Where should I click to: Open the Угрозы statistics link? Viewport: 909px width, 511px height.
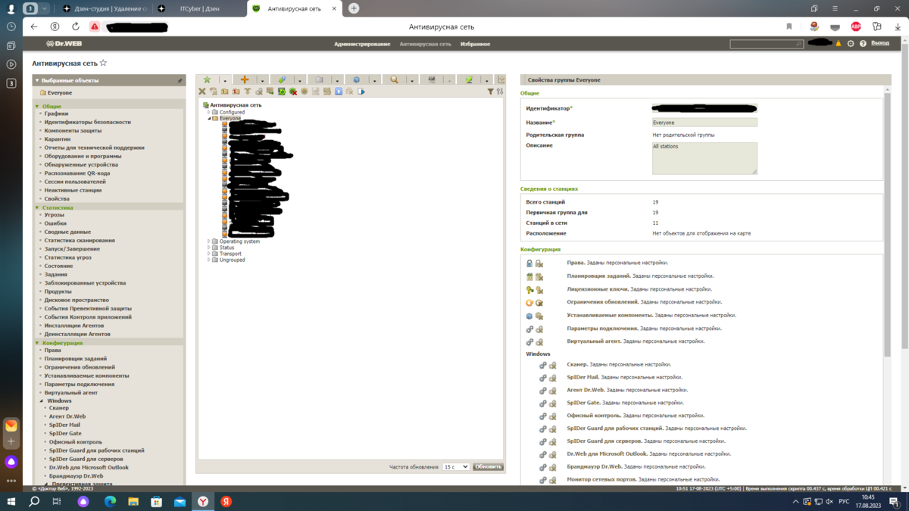coord(55,215)
